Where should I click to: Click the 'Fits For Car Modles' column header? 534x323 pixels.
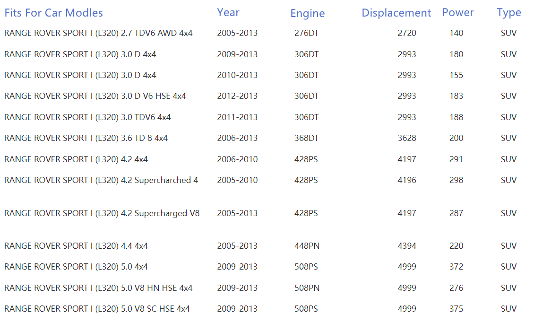click(x=53, y=13)
